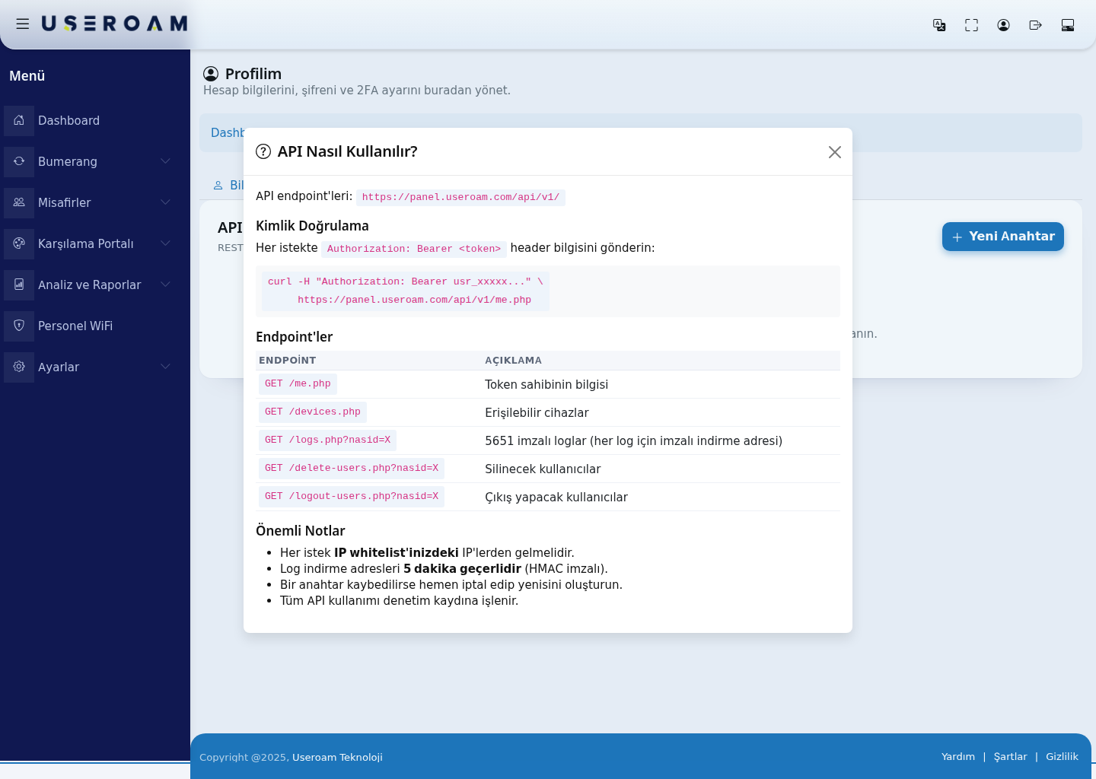Viewport: 1096px width, 779px height.
Task: Toggle the hamburger menu icon
Action: tap(23, 24)
